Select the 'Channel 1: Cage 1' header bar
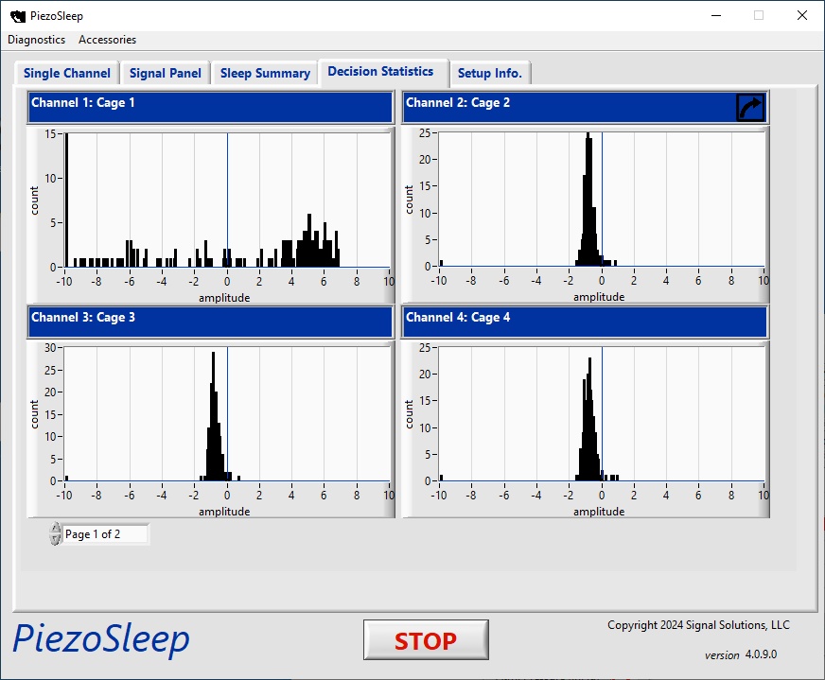The height and width of the screenshot is (680, 825). point(210,107)
